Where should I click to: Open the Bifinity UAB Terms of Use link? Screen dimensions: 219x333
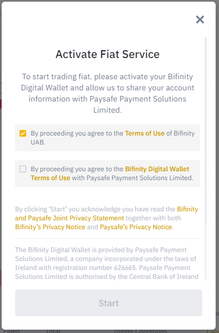tap(145, 133)
